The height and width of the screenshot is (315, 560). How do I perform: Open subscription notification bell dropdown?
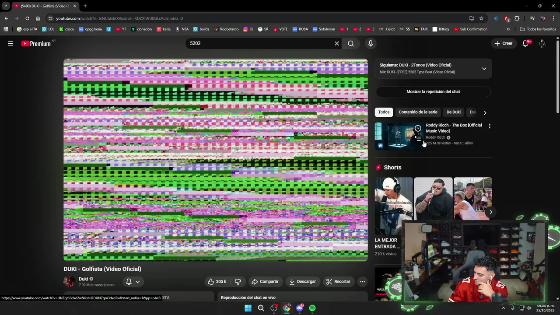pyautogui.click(x=133, y=282)
